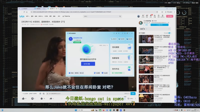Open the Tencent Manager settings gear with red dot
This screenshot has height=112, width=200.
tap(127, 33)
